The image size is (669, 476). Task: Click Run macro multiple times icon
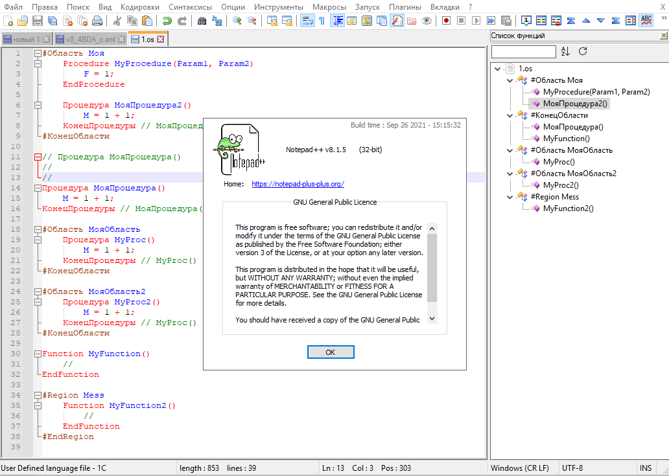tap(491, 21)
